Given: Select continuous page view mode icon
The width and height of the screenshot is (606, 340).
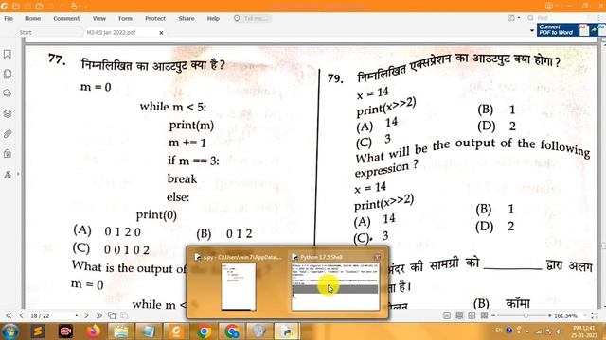Looking at the screenshot, I should coord(459,315).
